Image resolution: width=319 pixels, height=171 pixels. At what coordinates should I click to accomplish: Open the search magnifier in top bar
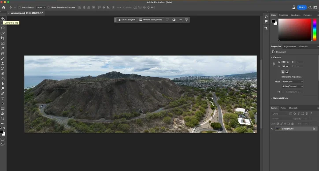(x=310, y=7)
